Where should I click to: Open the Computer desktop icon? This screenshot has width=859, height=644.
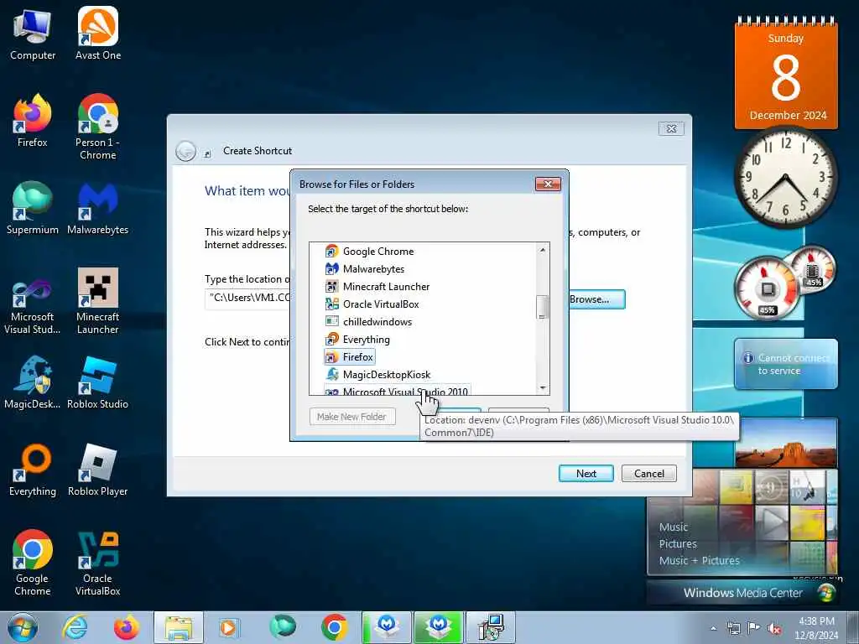click(33, 34)
